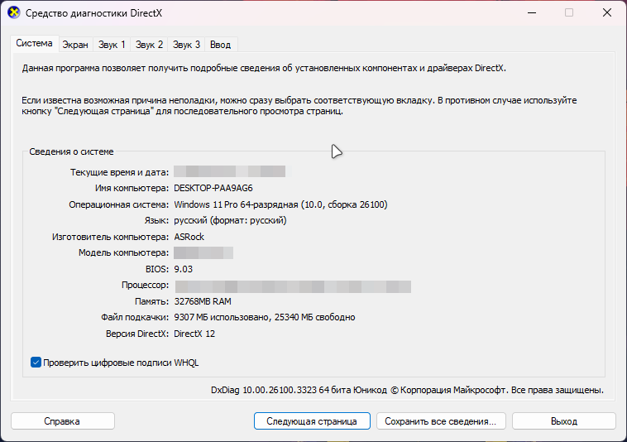Click the DirectX diagnostic icon in title bar
Screen dimensions: 627x442
[13, 12]
